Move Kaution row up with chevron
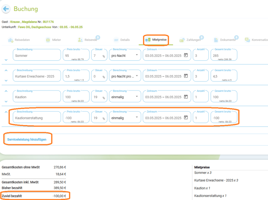This screenshot has height=200, width=268. coord(6,91)
